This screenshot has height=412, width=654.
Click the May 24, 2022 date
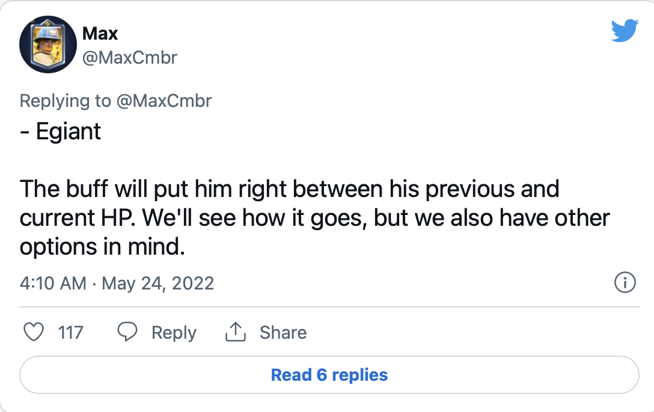pyautogui.click(x=157, y=283)
